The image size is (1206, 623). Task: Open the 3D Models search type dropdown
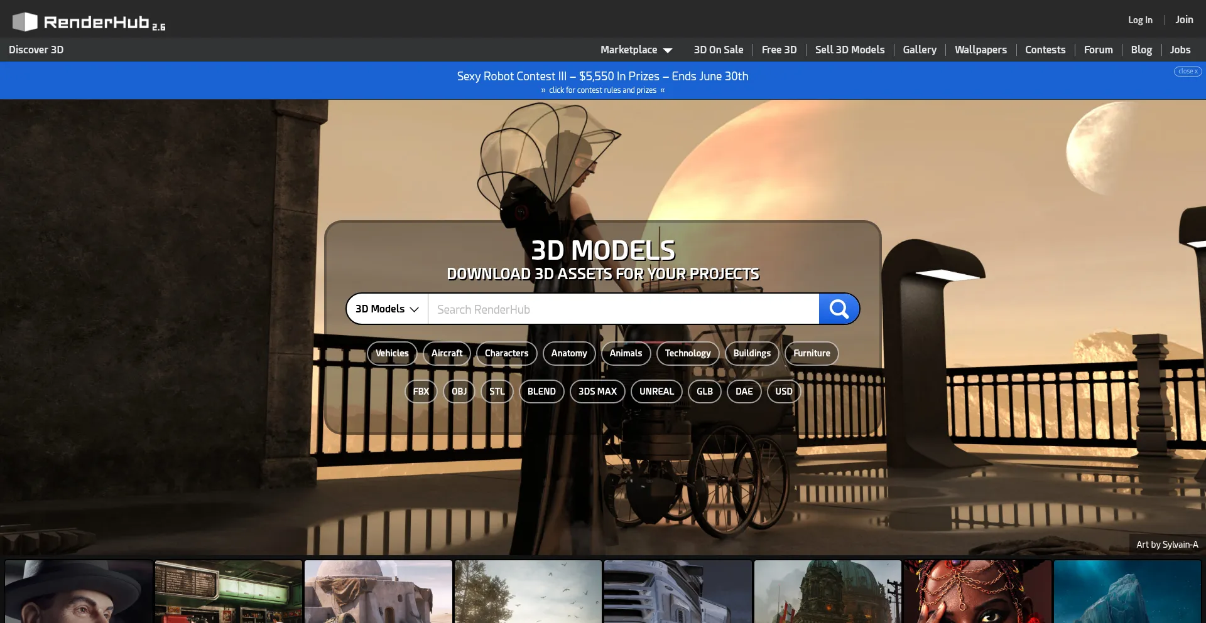(387, 309)
